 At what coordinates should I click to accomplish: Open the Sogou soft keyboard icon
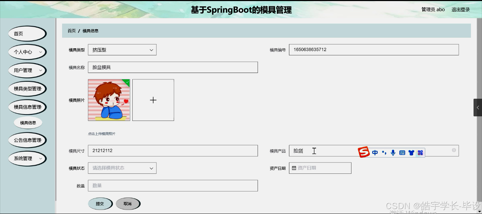coord(402,152)
